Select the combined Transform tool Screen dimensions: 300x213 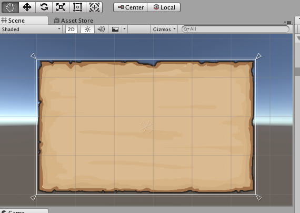pos(94,7)
